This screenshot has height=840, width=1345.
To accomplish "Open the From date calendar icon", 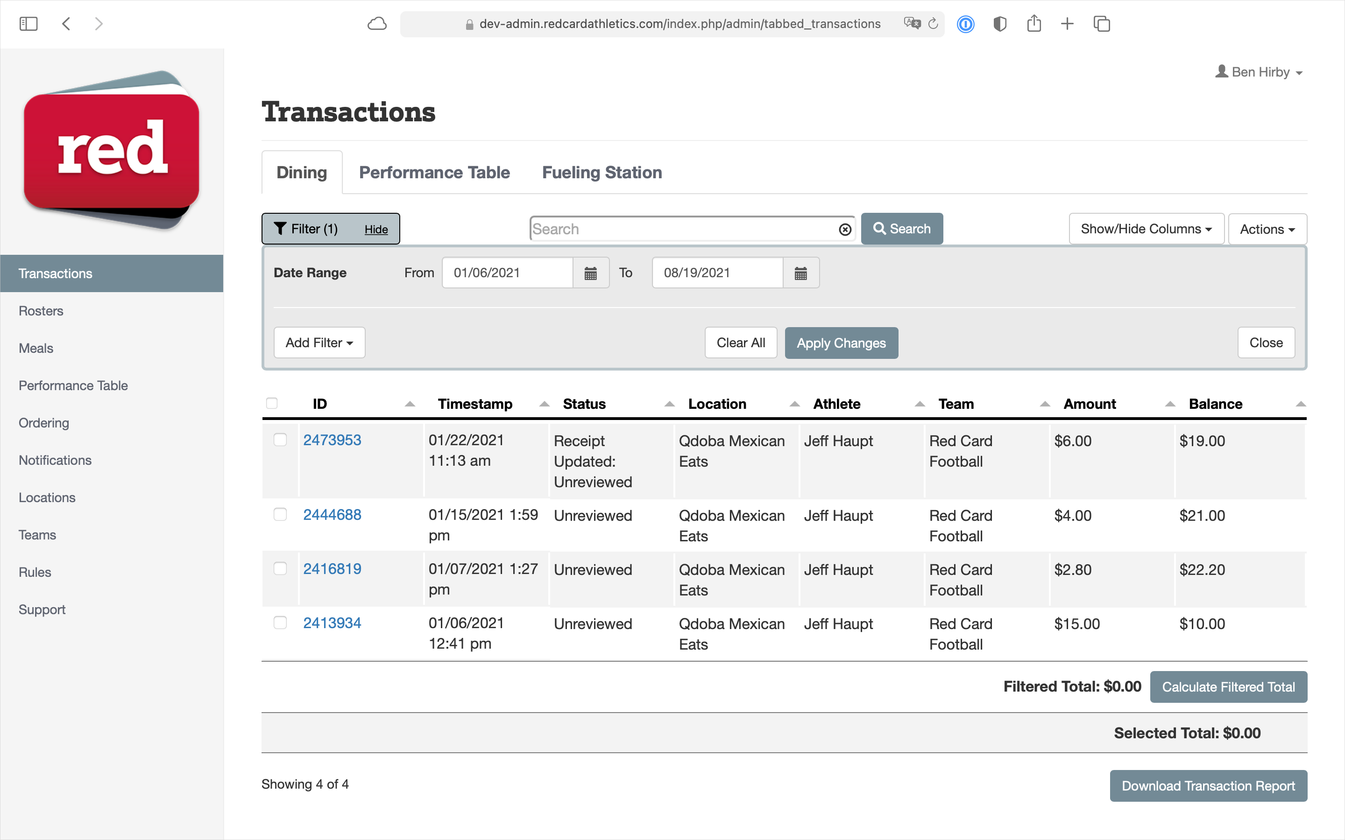I will tap(591, 273).
